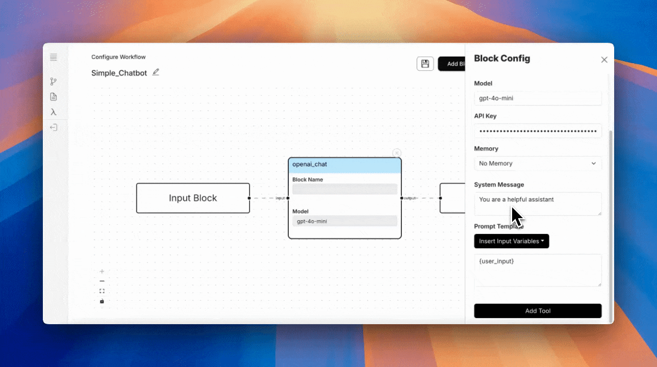Expand the Memory dropdown
The width and height of the screenshot is (657, 367).
pos(538,164)
